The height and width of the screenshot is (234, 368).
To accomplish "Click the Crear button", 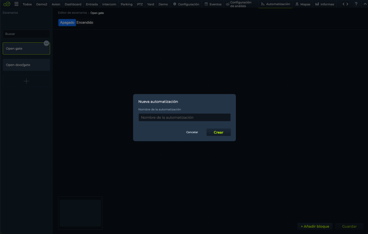I will pos(218,132).
